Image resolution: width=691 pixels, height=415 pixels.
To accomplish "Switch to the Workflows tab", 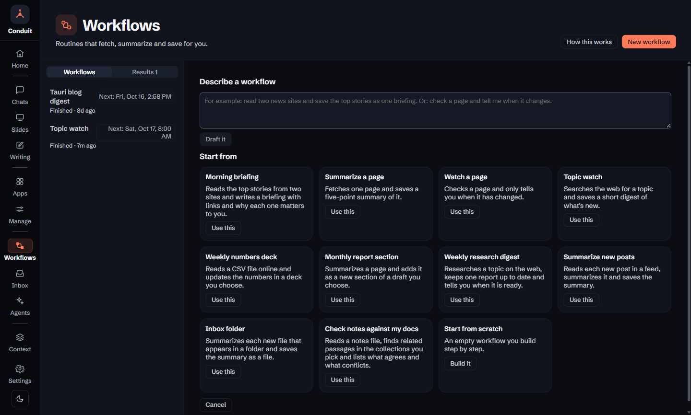I will pyautogui.click(x=79, y=72).
